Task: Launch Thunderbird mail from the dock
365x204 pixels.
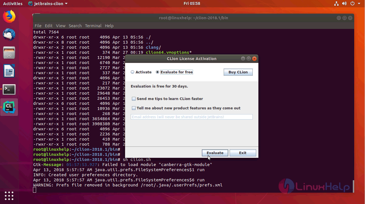Action: coord(9,35)
